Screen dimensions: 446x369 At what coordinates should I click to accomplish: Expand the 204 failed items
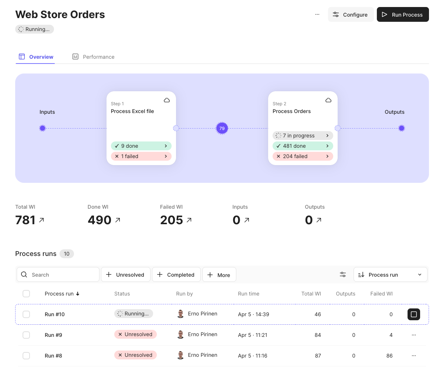coord(303,156)
